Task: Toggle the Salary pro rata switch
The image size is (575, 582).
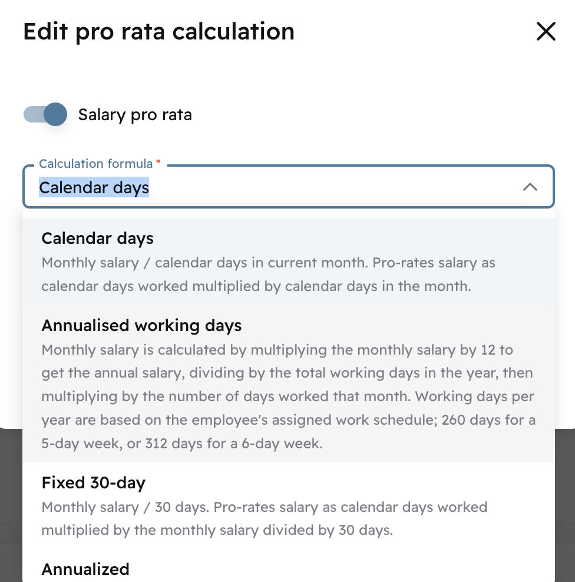Action: [x=45, y=114]
